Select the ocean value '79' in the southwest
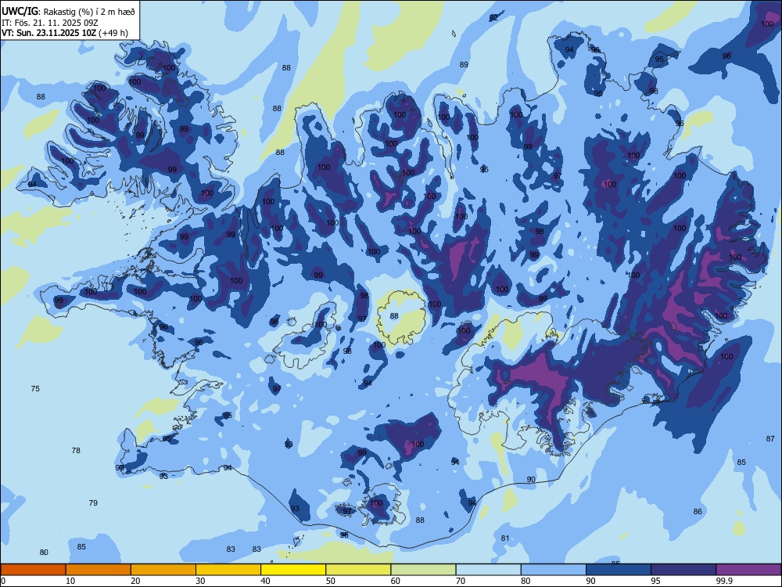This screenshot has height=587, width=782. tap(93, 502)
